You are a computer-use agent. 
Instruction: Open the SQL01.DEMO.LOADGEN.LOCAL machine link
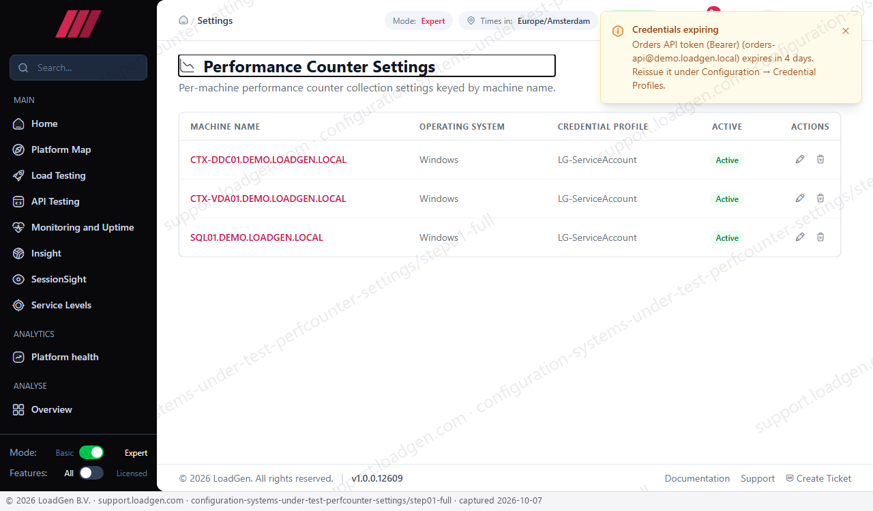pos(256,237)
